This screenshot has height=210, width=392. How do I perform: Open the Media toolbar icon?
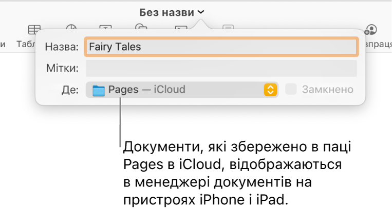(180, 29)
